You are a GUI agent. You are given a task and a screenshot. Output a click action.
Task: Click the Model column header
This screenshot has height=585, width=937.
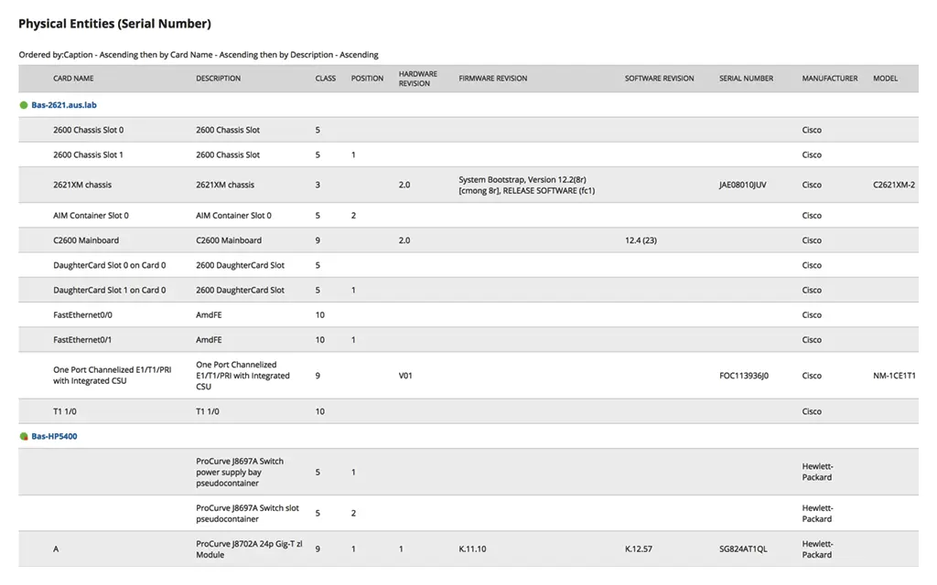click(885, 79)
